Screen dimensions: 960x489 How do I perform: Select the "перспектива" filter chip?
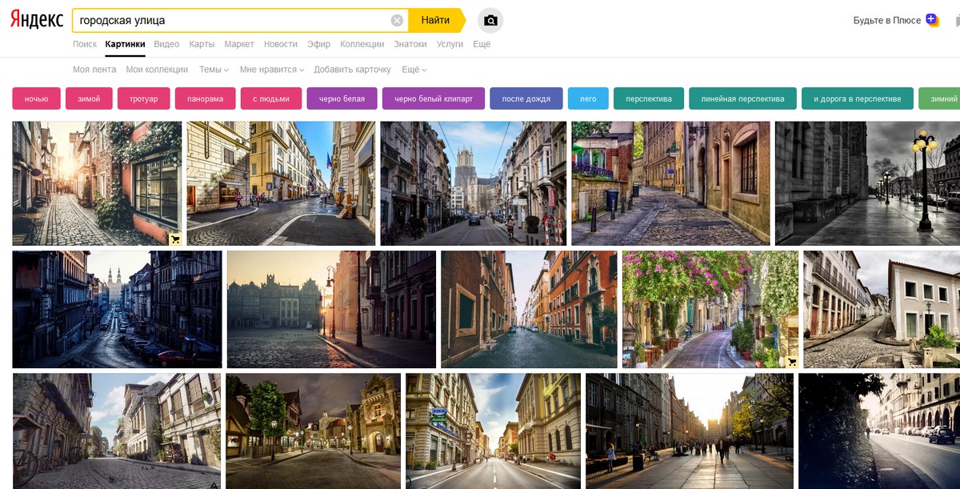pos(649,98)
